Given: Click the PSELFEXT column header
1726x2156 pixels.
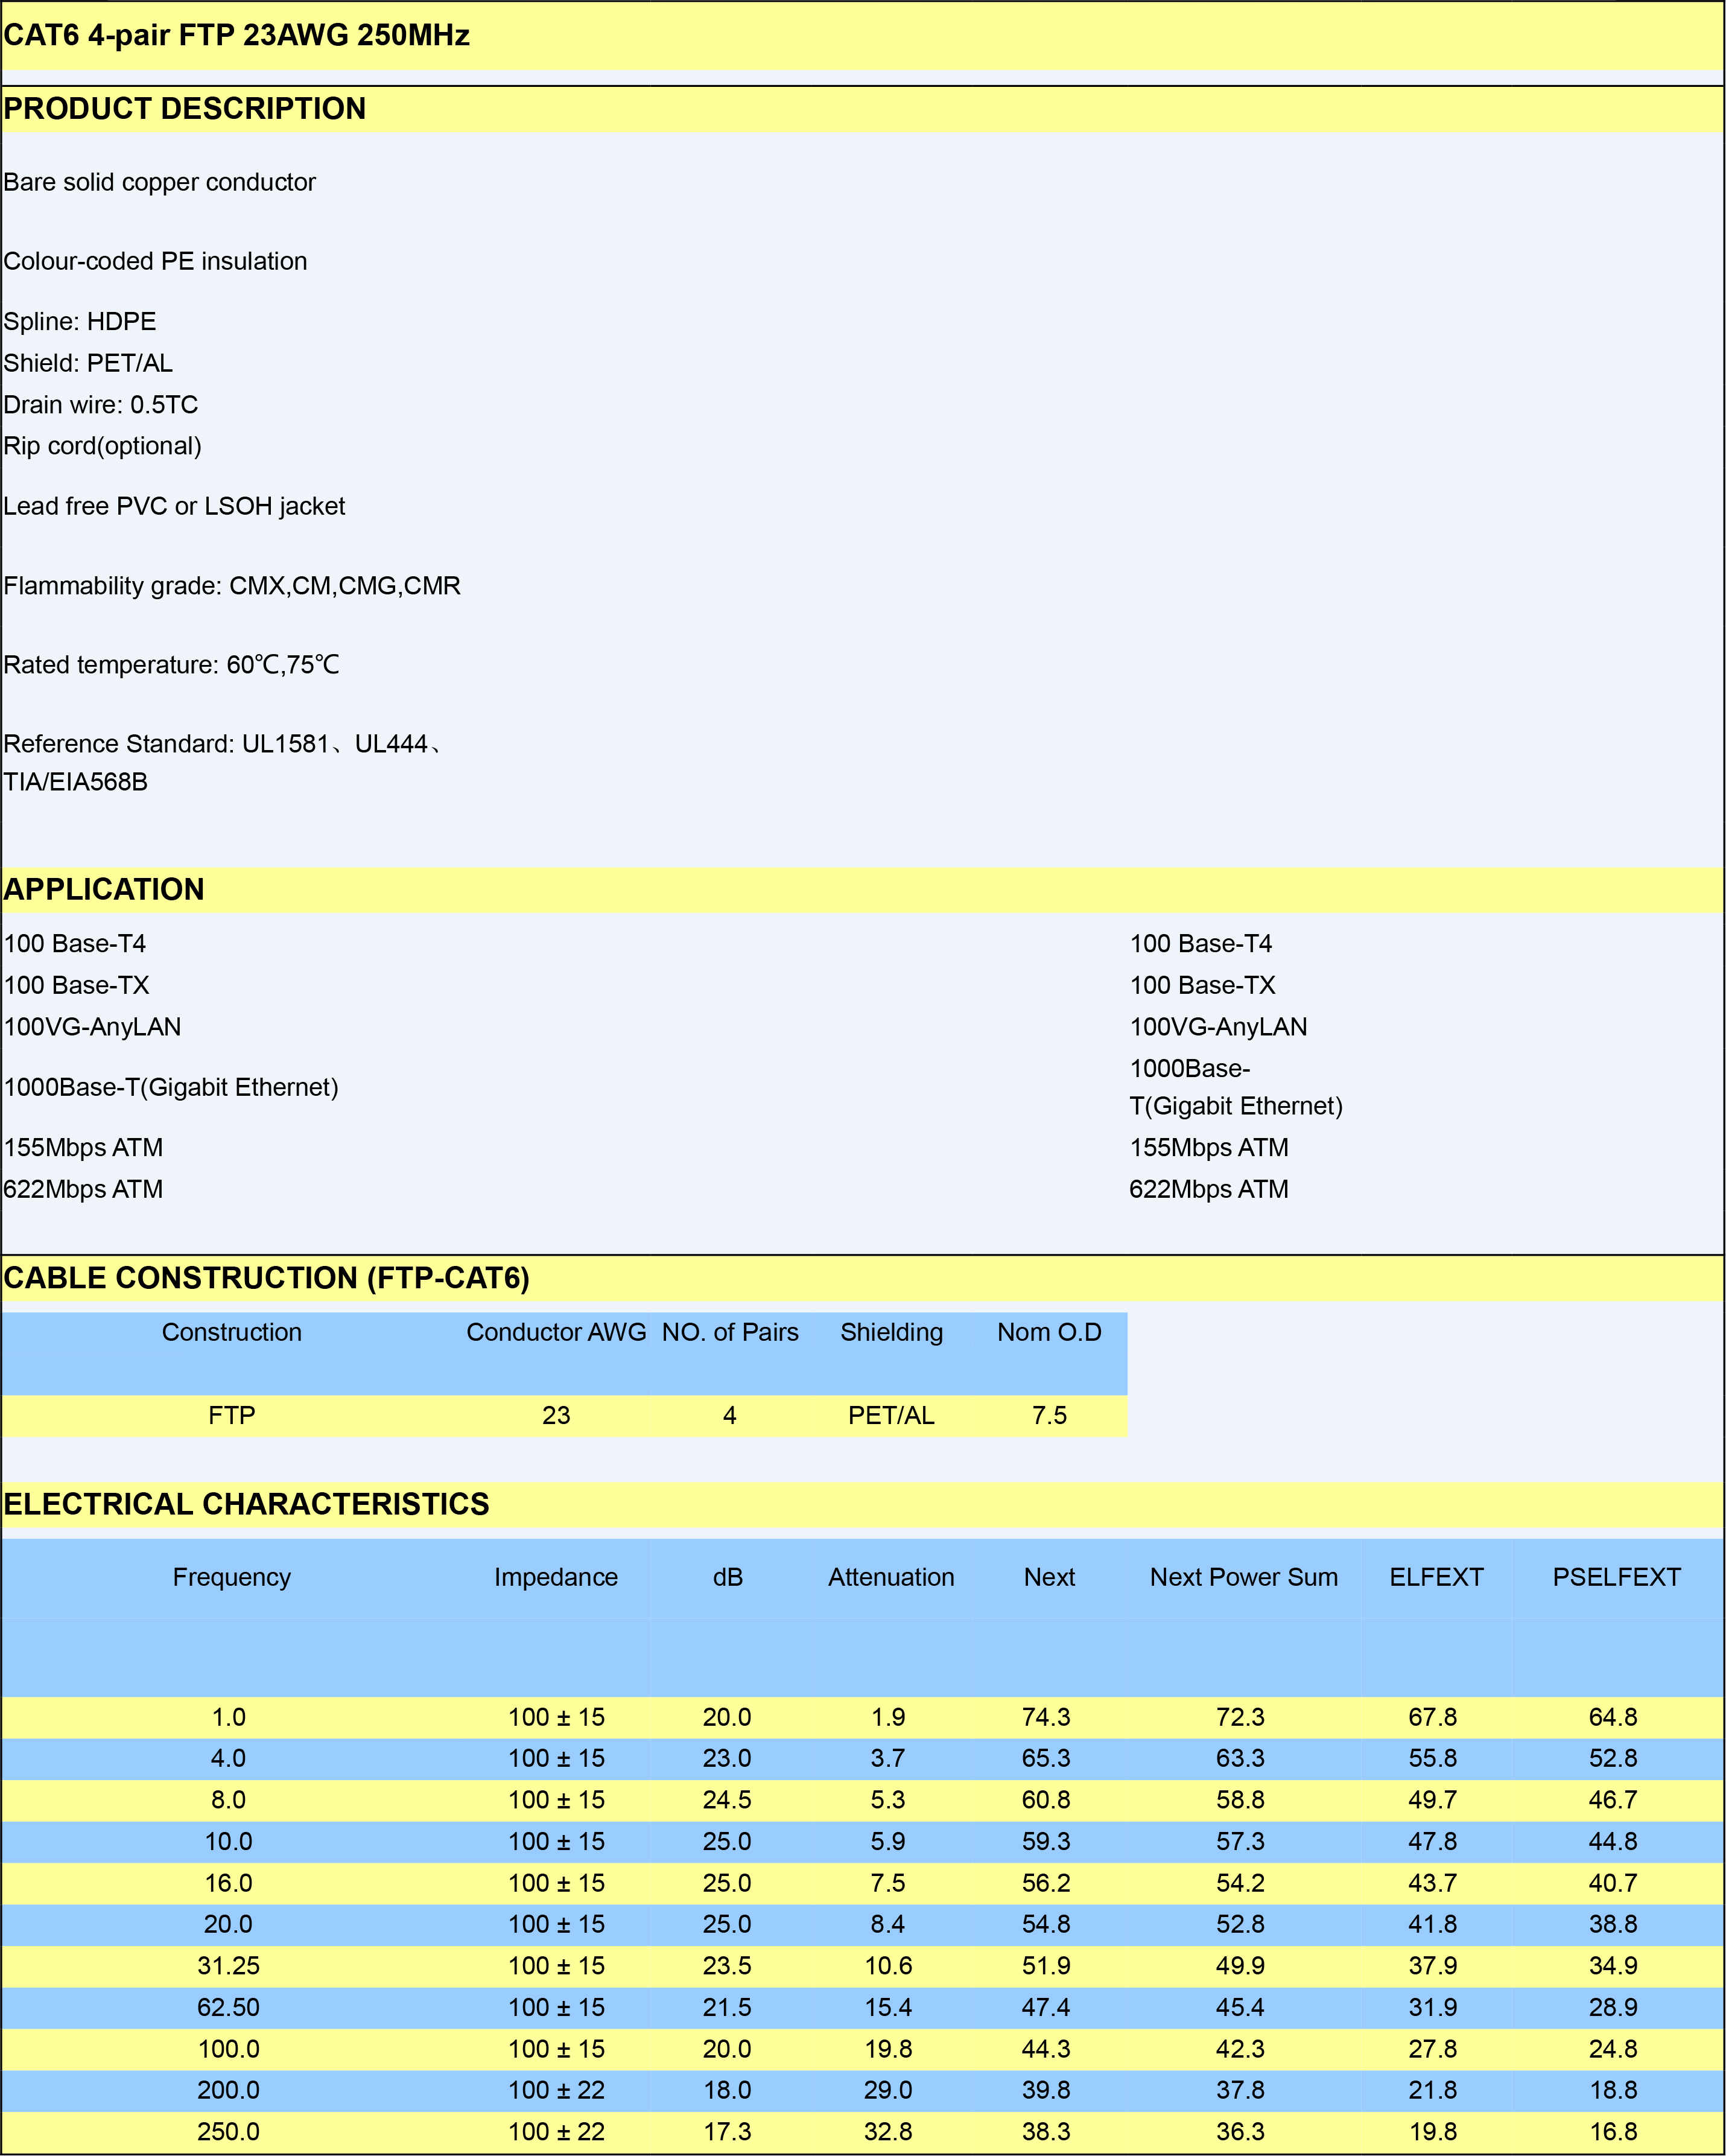Looking at the screenshot, I should coord(1616,1578).
